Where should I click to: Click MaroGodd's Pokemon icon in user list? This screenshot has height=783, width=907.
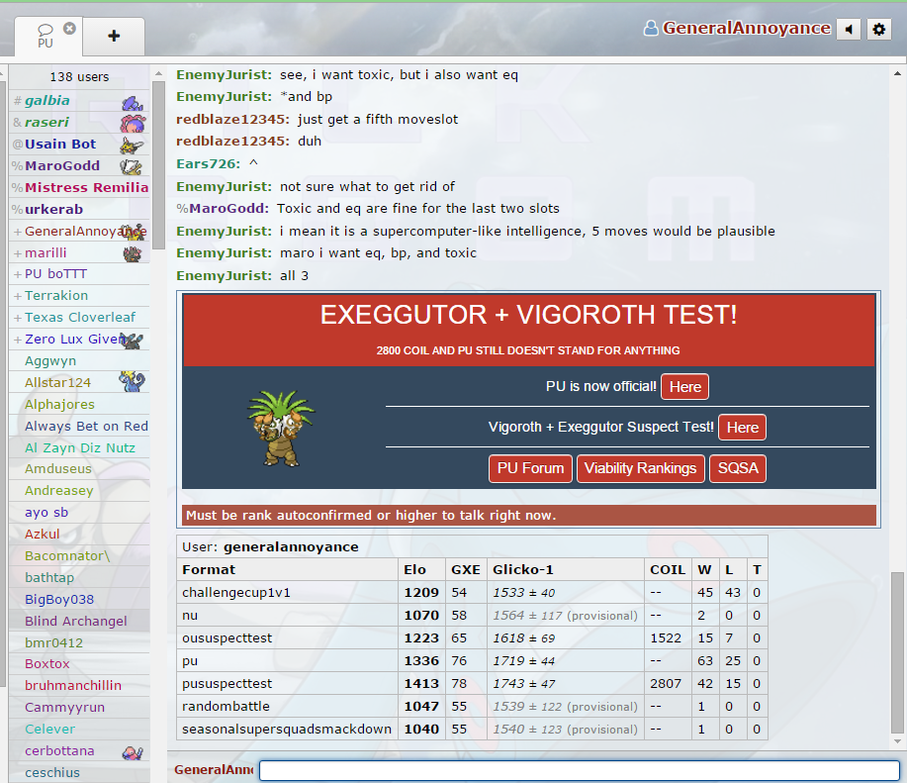pos(132,166)
